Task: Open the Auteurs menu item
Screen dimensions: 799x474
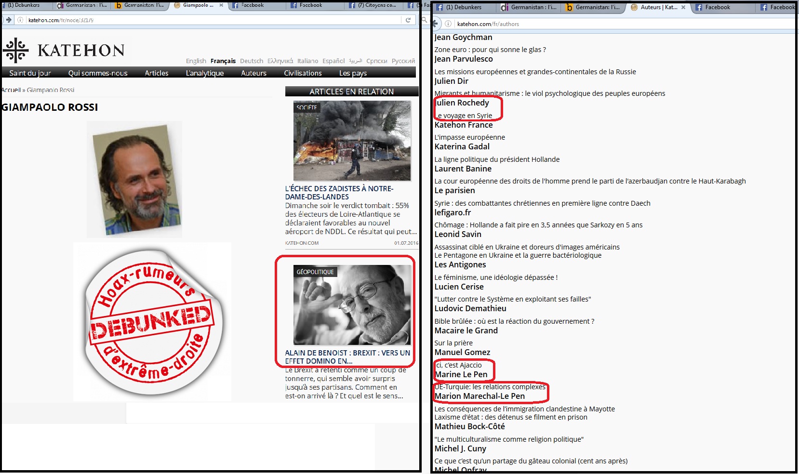Action: pyautogui.click(x=253, y=73)
